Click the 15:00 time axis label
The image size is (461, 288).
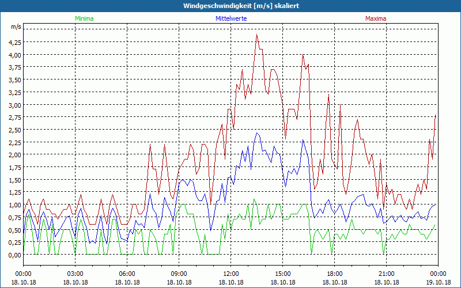tap(283, 274)
